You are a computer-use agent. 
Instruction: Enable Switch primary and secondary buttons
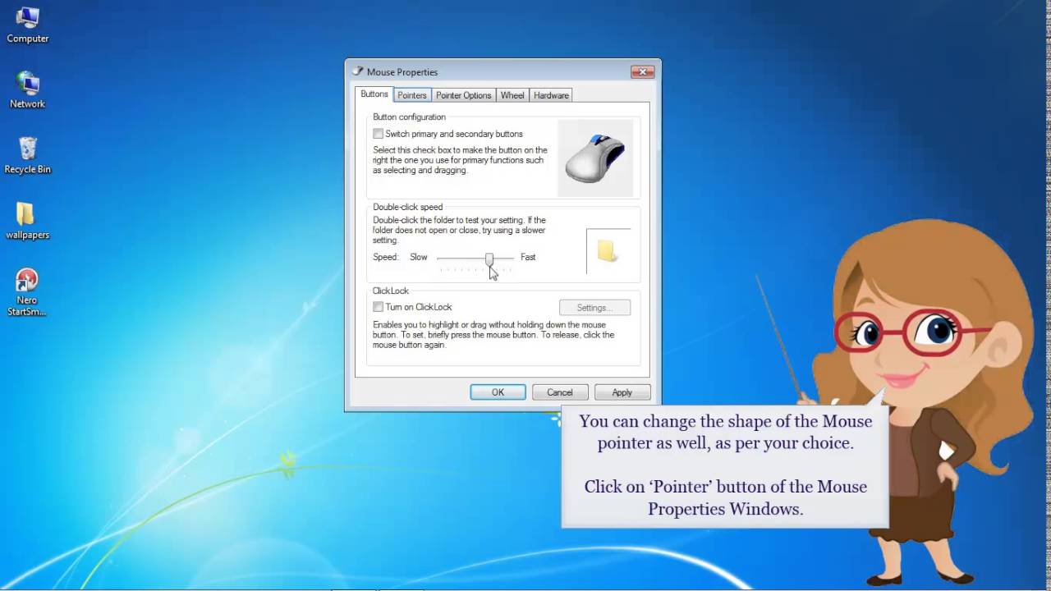(378, 134)
